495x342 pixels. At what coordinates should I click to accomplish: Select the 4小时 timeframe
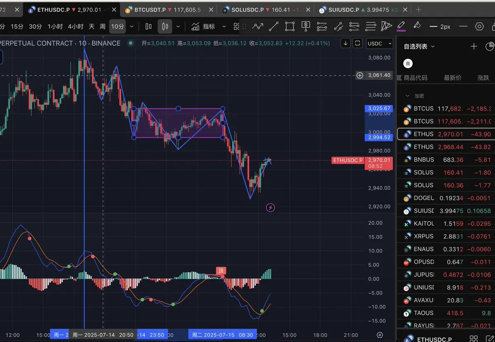pos(75,26)
